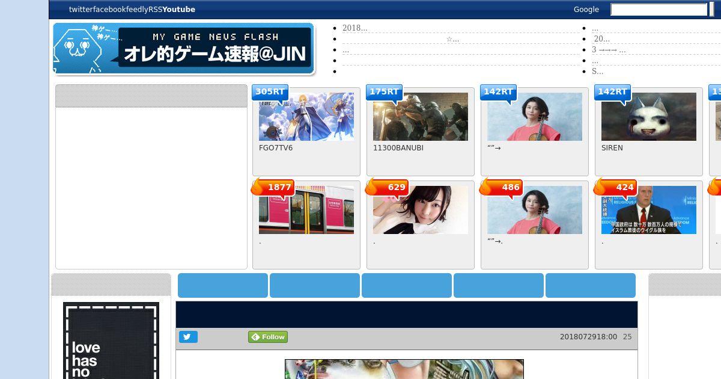
Task: Select the leftmost blue navigation tab
Action: (223, 285)
